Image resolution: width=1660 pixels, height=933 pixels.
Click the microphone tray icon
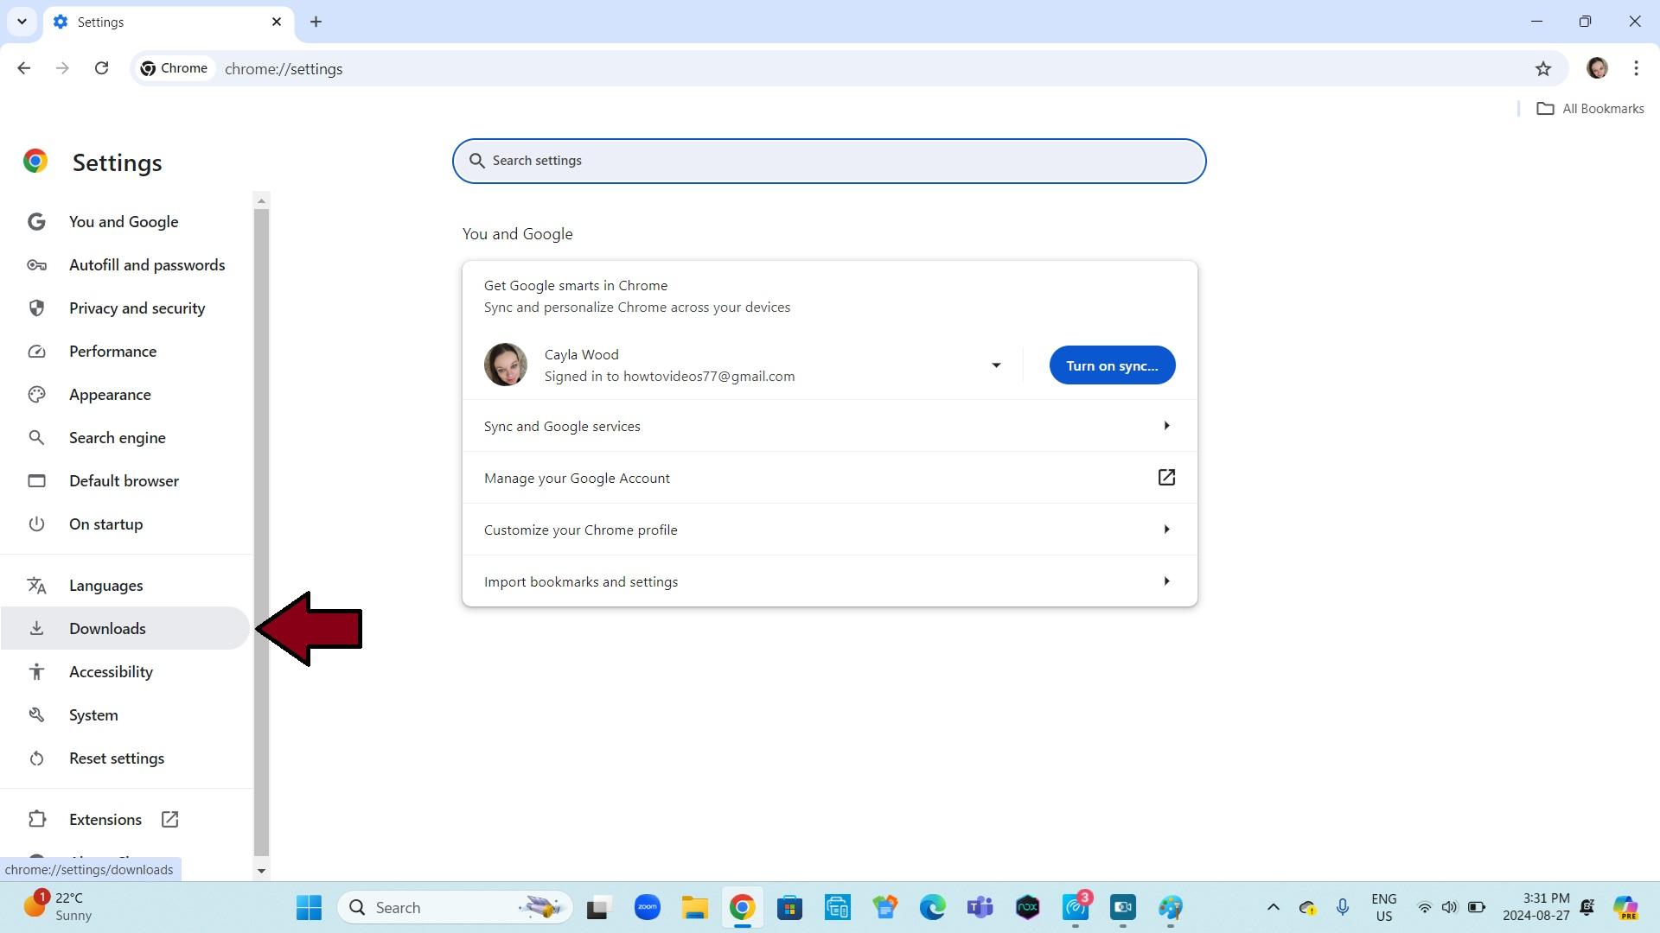coord(1342,907)
